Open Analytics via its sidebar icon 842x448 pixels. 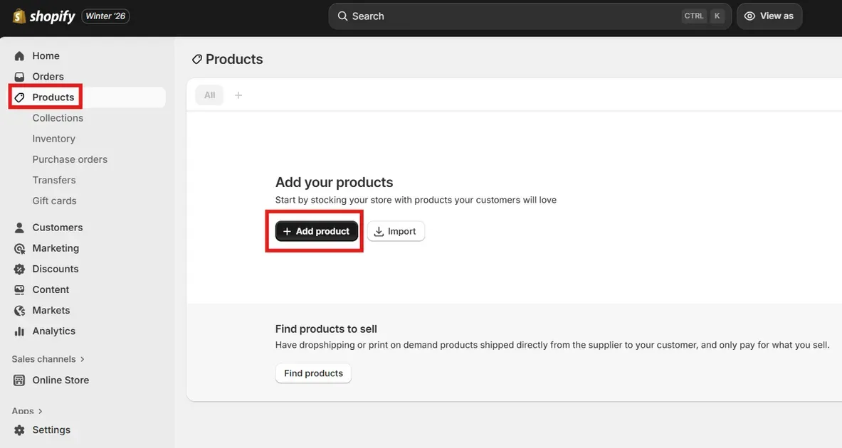pyautogui.click(x=19, y=331)
